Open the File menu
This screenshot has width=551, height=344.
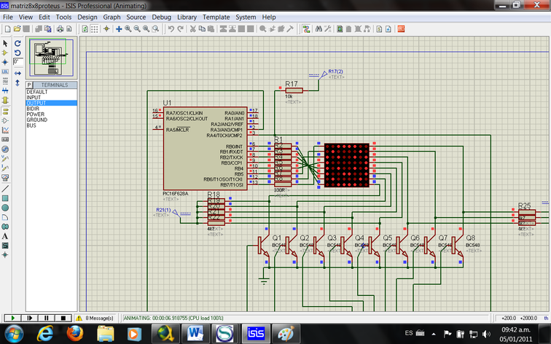click(x=8, y=17)
